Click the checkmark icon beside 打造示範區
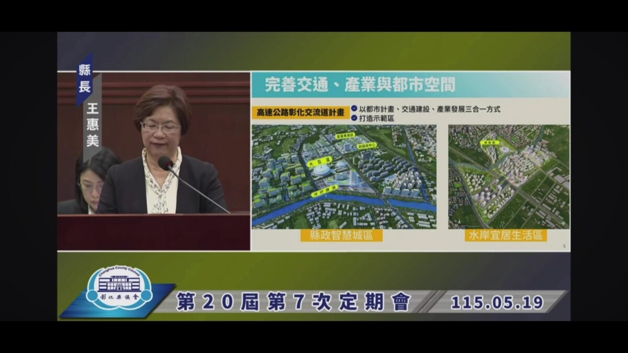The height and width of the screenshot is (353, 628). [354, 118]
